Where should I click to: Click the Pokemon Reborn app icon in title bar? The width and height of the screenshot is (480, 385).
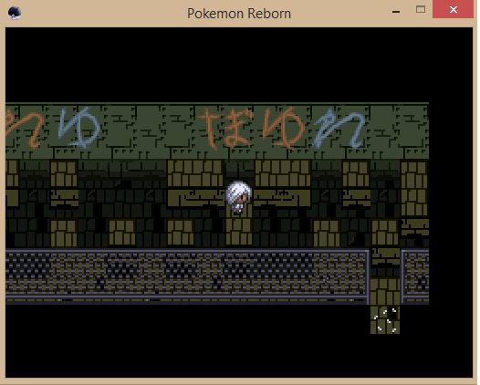[x=15, y=13]
